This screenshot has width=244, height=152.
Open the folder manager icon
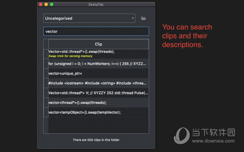(143, 19)
